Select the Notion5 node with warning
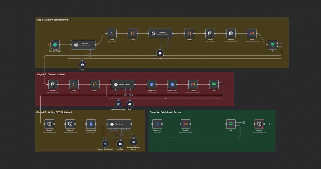321x169 pixels. [x=259, y=124]
